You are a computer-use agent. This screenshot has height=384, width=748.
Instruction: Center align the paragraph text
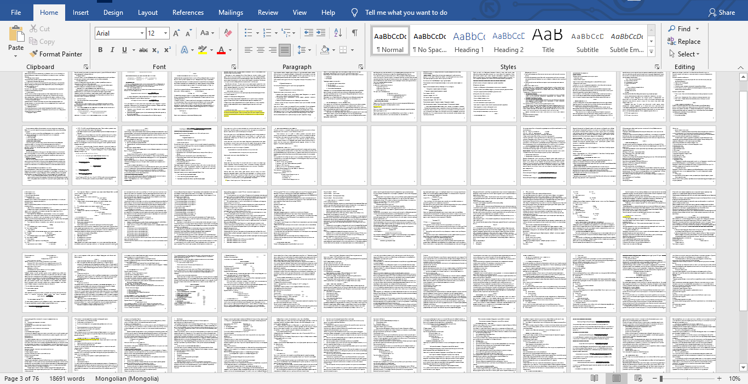pos(261,50)
